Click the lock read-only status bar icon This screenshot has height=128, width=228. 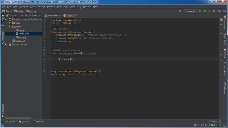point(221,125)
